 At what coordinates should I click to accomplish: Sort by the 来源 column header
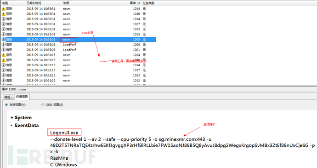point(66,3)
